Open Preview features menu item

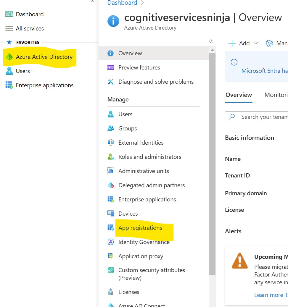(x=139, y=67)
